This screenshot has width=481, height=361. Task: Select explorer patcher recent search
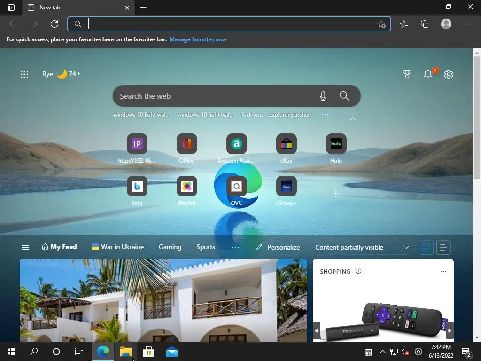tap(289, 115)
